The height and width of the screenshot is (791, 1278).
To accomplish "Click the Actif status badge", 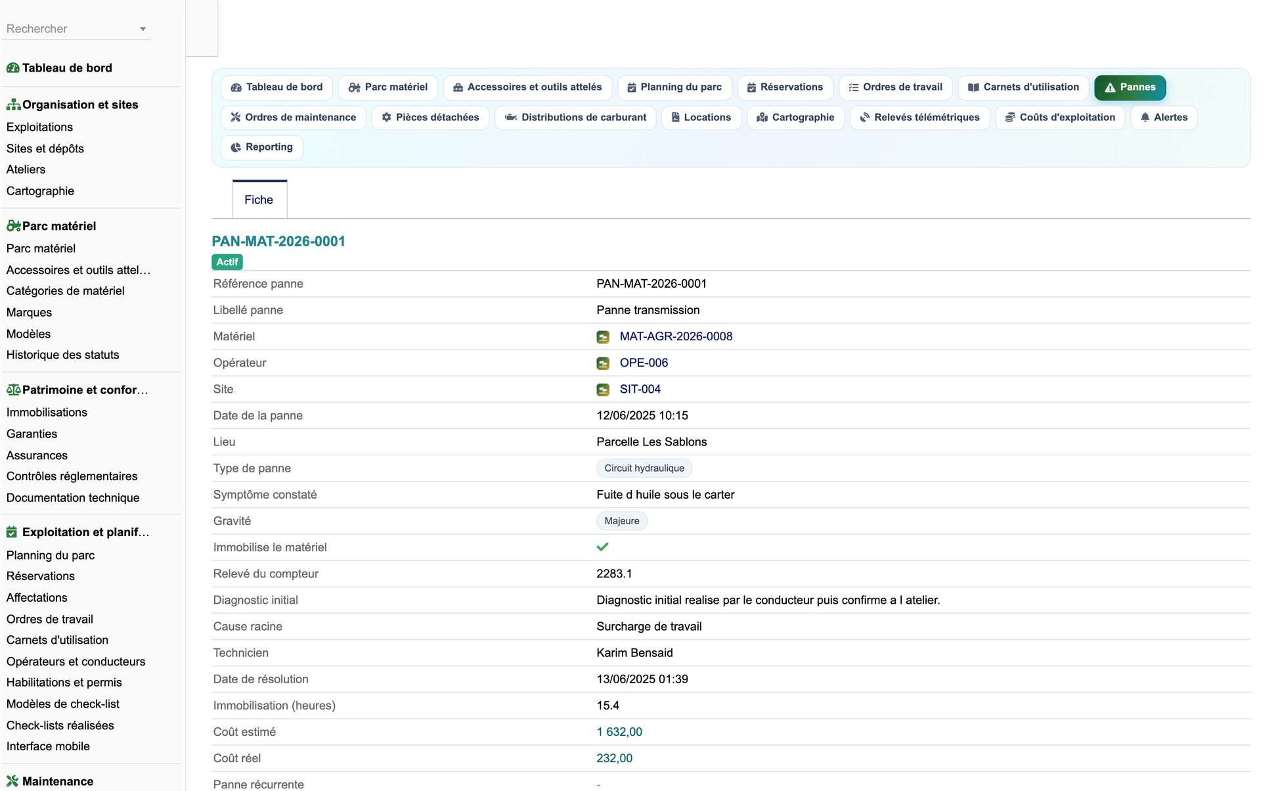I will (227, 262).
